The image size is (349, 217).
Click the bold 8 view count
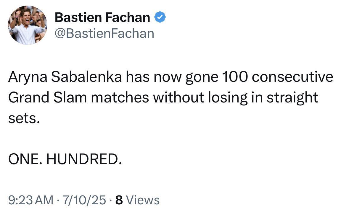click(119, 200)
